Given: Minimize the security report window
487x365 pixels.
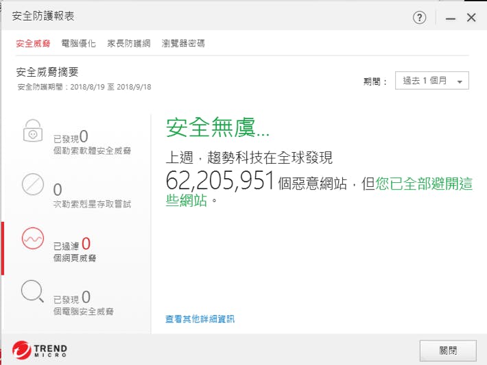Looking at the screenshot, I should [x=450, y=18].
